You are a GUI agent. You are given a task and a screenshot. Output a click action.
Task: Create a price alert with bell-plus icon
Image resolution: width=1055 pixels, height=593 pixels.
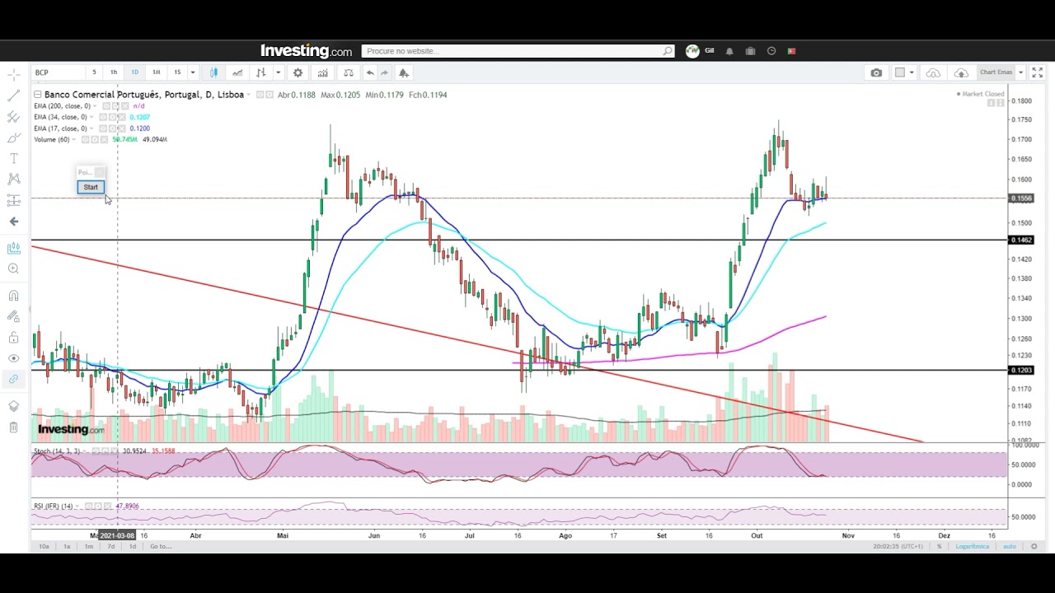tap(404, 72)
